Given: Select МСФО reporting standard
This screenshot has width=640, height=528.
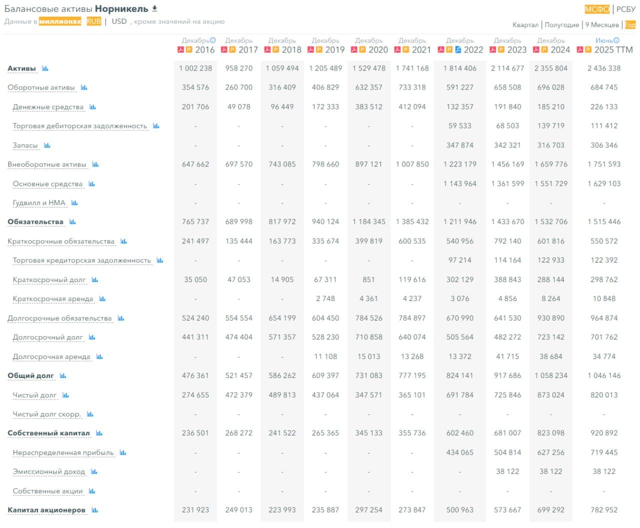Looking at the screenshot, I should coord(597,9).
